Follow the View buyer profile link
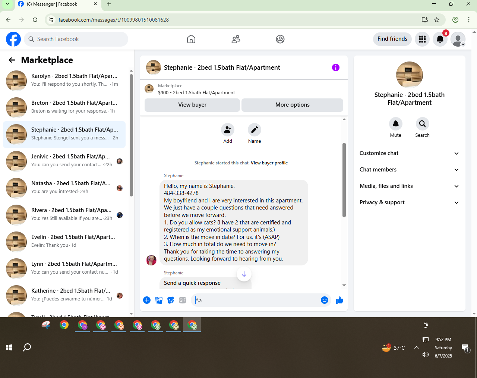The height and width of the screenshot is (378, 477). [x=269, y=163]
